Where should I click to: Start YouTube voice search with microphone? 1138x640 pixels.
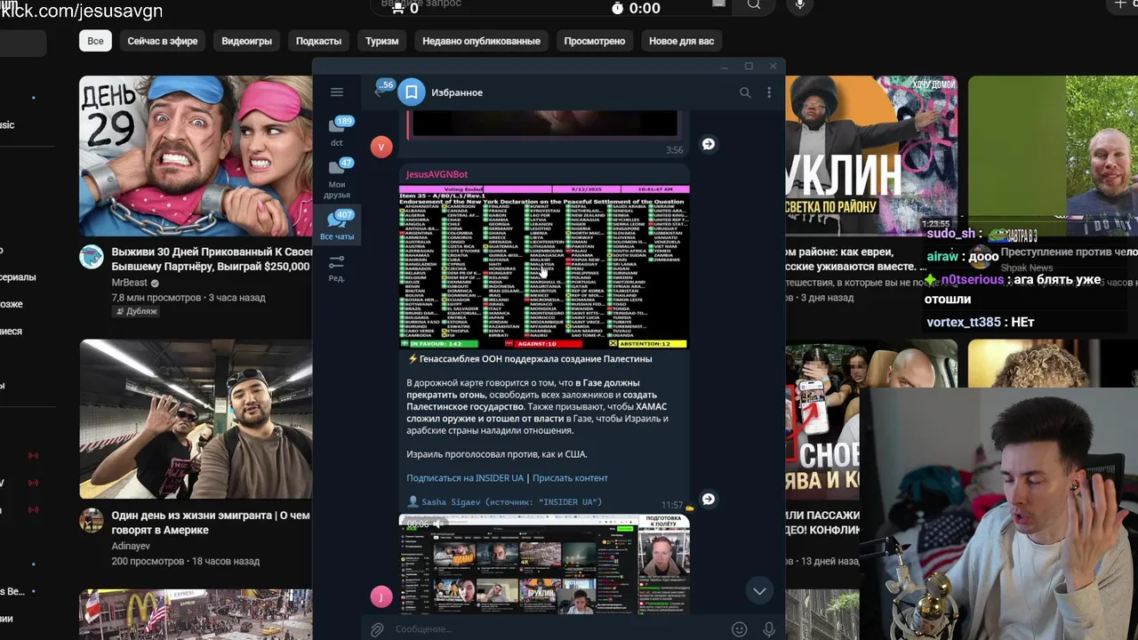(800, 5)
